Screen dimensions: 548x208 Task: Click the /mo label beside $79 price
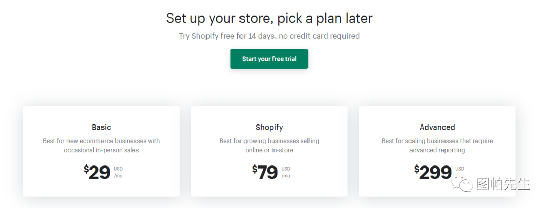click(286, 176)
